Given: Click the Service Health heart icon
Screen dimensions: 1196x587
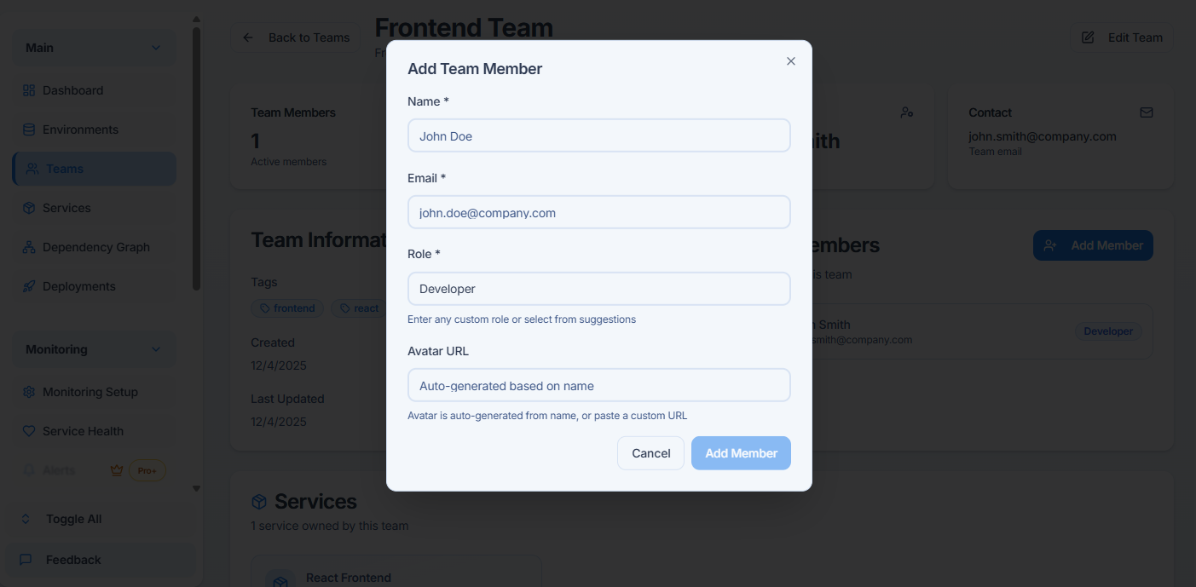Looking at the screenshot, I should click(29, 431).
